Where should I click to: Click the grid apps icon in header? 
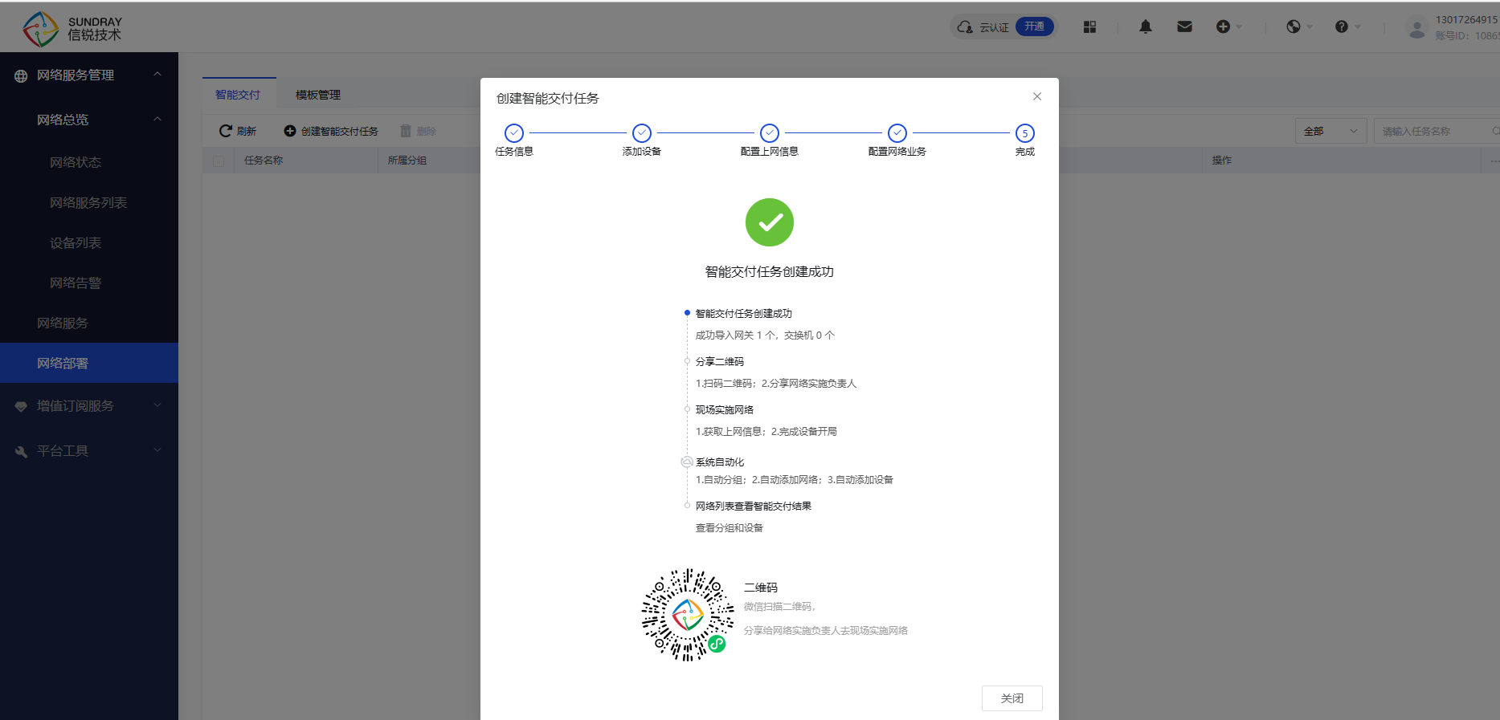1089,26
